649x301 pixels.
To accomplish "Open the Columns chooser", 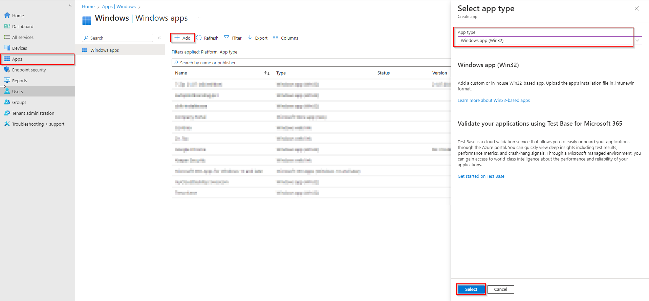I will click(x=285, y=38).
